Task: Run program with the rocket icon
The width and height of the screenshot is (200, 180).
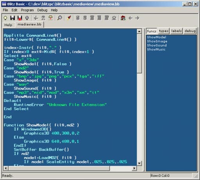Action: [x=69, y=18]
